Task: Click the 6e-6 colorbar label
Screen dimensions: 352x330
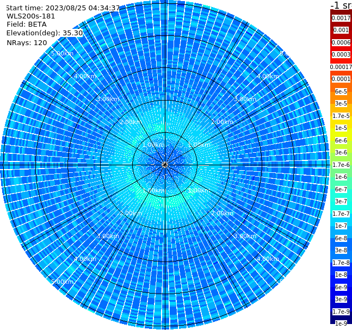Action: tap(341, 140)
